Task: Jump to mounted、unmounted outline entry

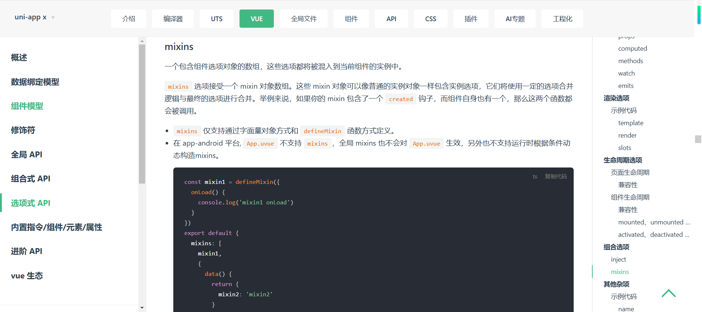Action: (x=654, y=222)
